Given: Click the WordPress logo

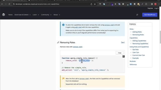Looking at the screenshot, I should (x=4, y=15).
